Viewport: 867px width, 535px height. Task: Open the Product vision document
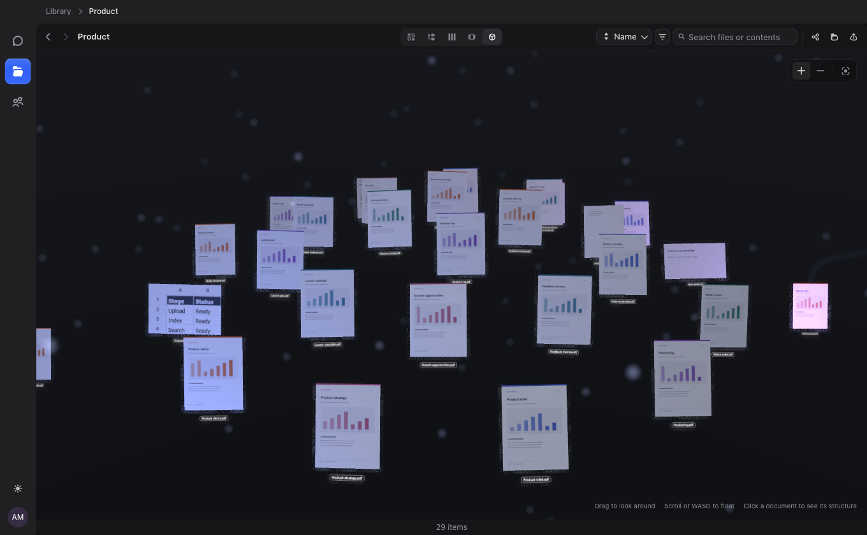click(213, 374)
